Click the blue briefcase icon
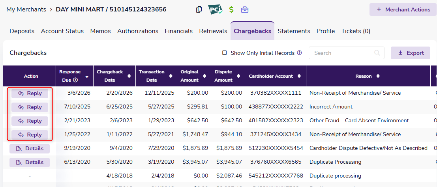Image resolution: width=437 pixels, height=187 pixels. [245, 9]
